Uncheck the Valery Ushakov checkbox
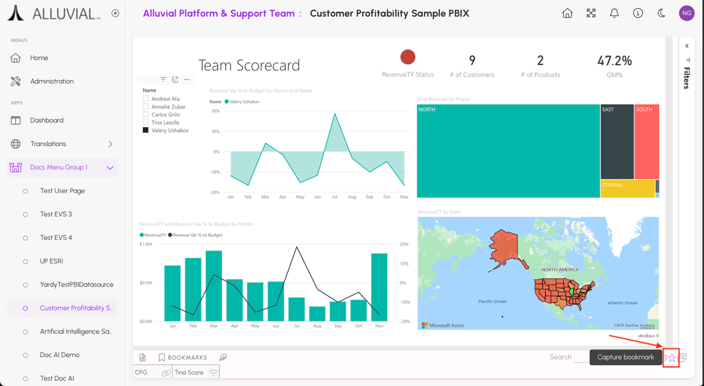This screenshot has height=386, width=704. (146, 130)
